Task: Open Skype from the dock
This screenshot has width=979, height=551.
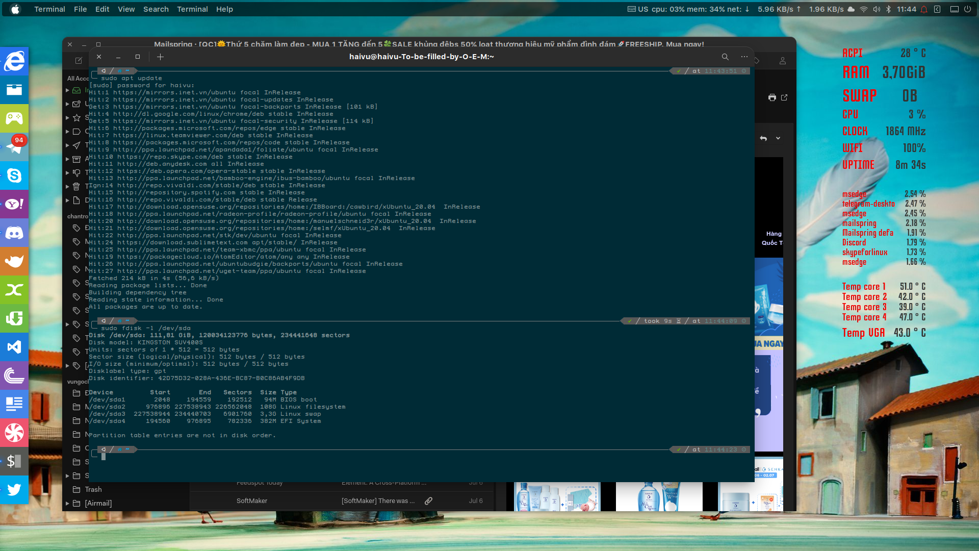Action: click(x=14, y=176)
